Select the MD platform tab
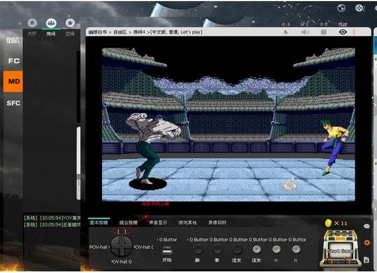The width and height of the screenshot is (377, 273). click(13, 82)
